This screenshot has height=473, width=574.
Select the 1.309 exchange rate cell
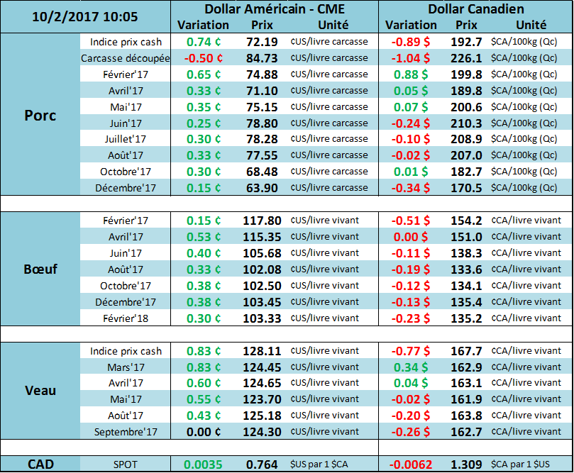pos(466,464)
